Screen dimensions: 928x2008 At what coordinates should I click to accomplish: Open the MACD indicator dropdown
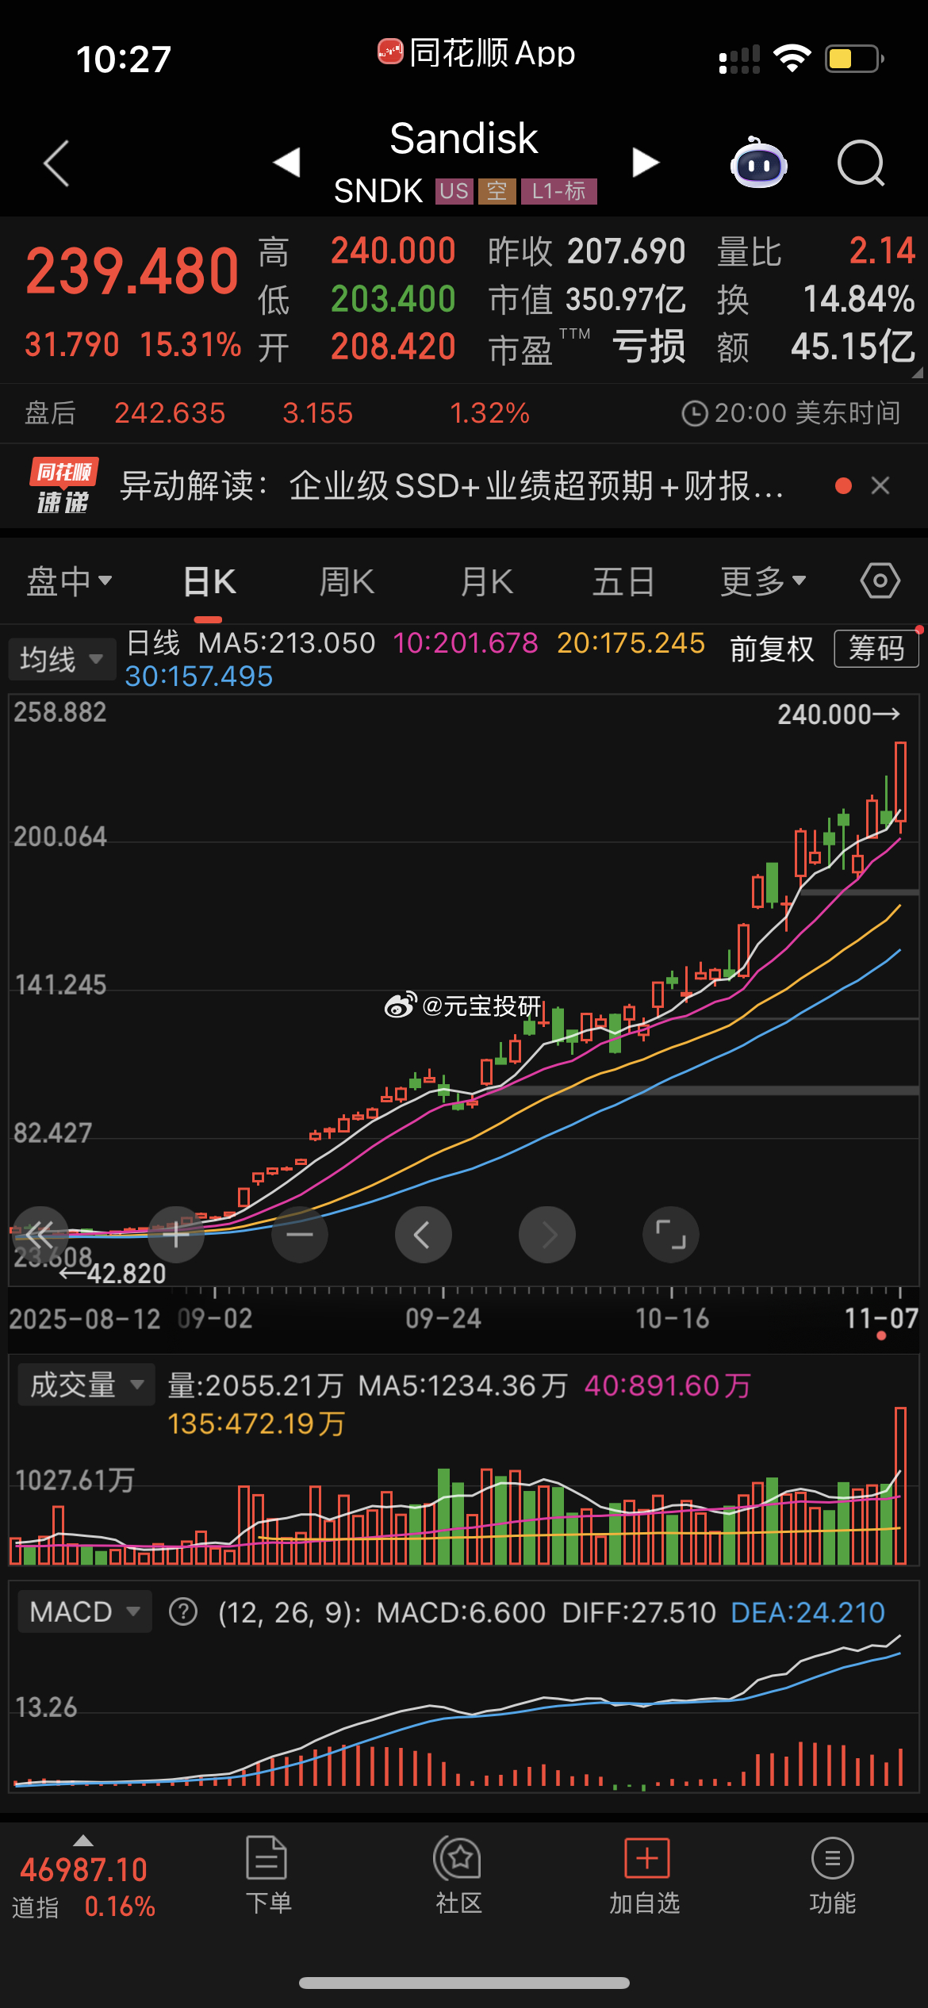pyautogui.click(x=85, y=1612)
